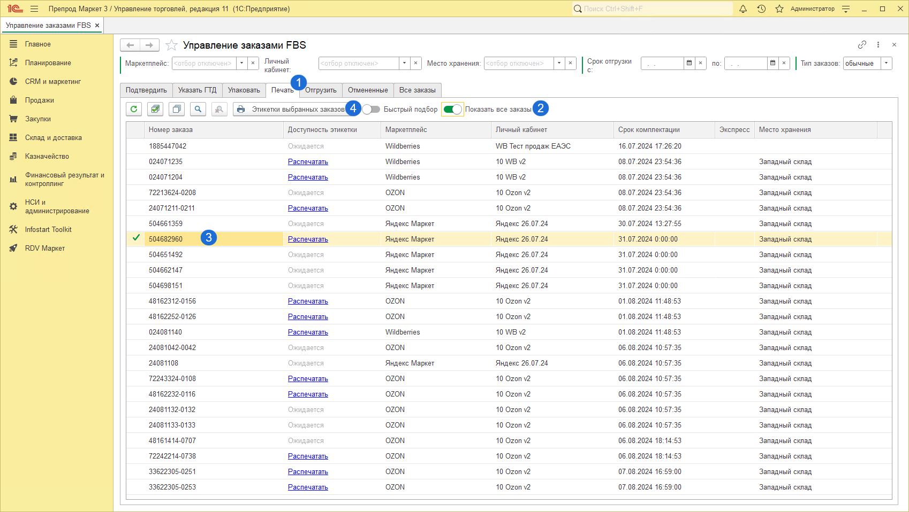Add form to favorites with star icon

click(x=171, y=45)
